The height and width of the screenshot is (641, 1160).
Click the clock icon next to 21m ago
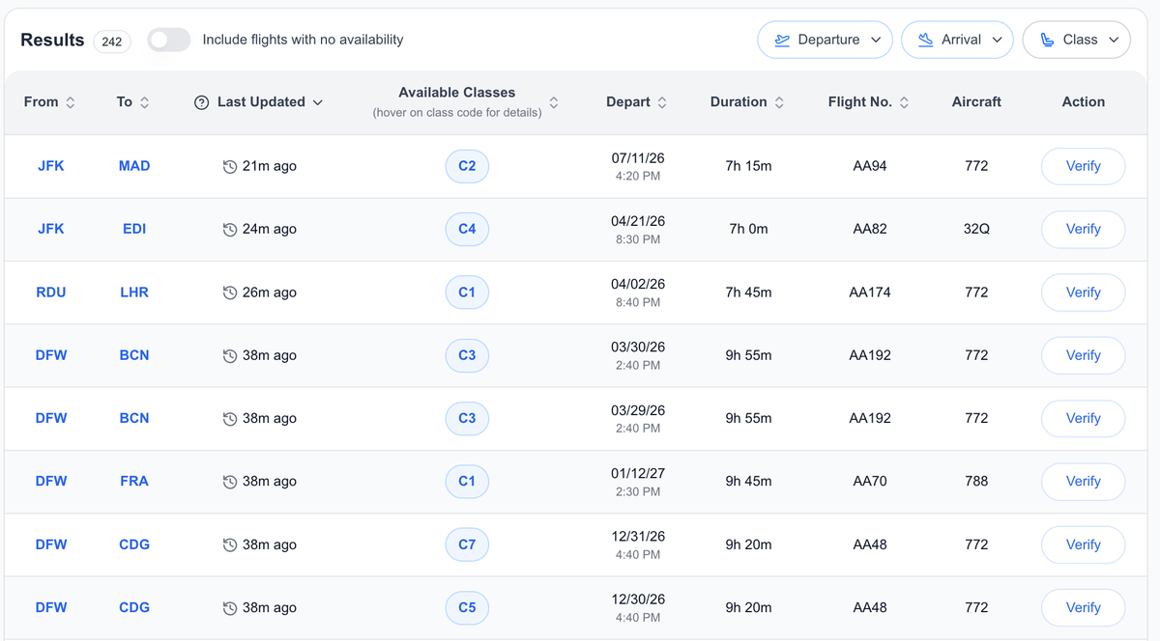pos(229,166)
